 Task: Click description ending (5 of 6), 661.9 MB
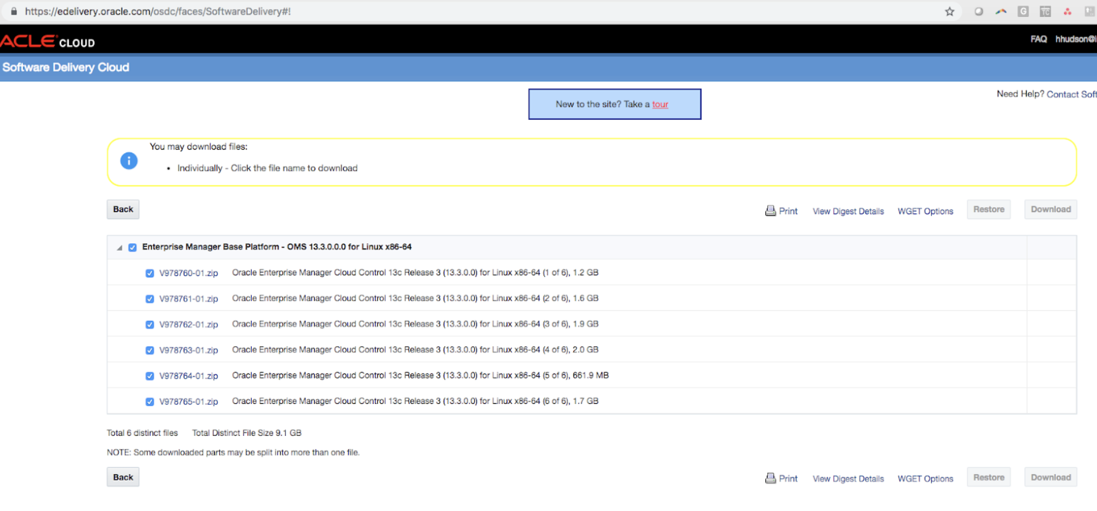tap(420, 375)
